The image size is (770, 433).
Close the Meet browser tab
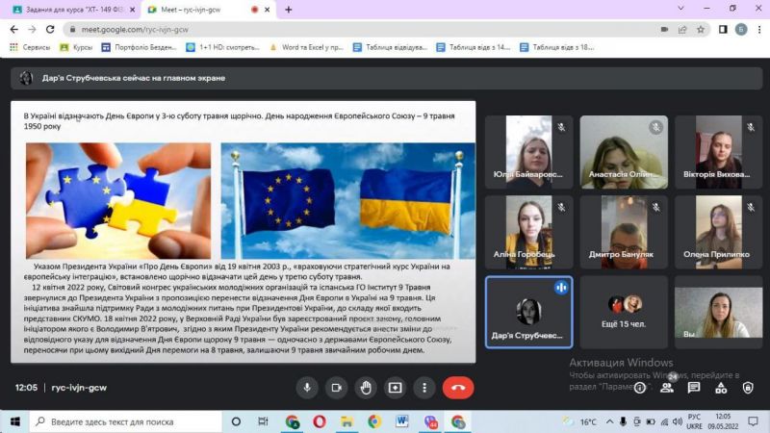(x=268, y=10)
